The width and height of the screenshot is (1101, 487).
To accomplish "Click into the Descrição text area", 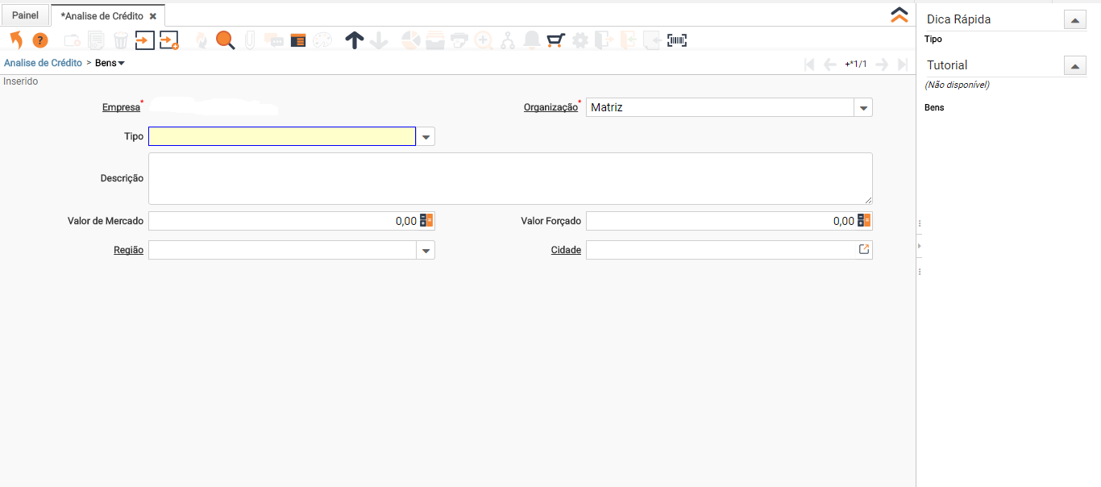I will pyautogui.click(x=510, y=178).
